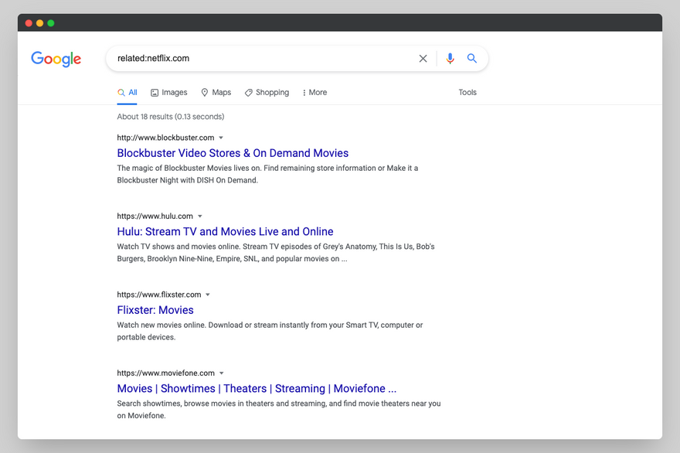Clear the search box with X icon
The width and height of the screenshot is (680, 453).
423,59
